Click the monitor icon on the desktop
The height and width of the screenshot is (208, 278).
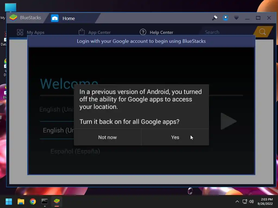11,7
